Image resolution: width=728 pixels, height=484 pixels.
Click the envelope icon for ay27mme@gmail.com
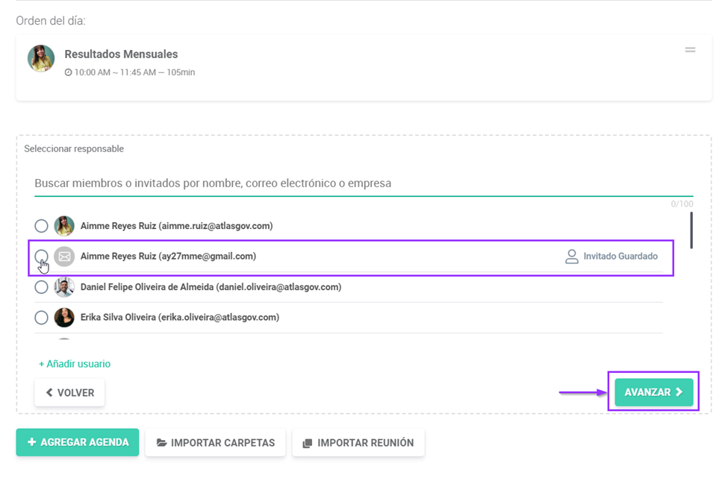pos(64,257)
